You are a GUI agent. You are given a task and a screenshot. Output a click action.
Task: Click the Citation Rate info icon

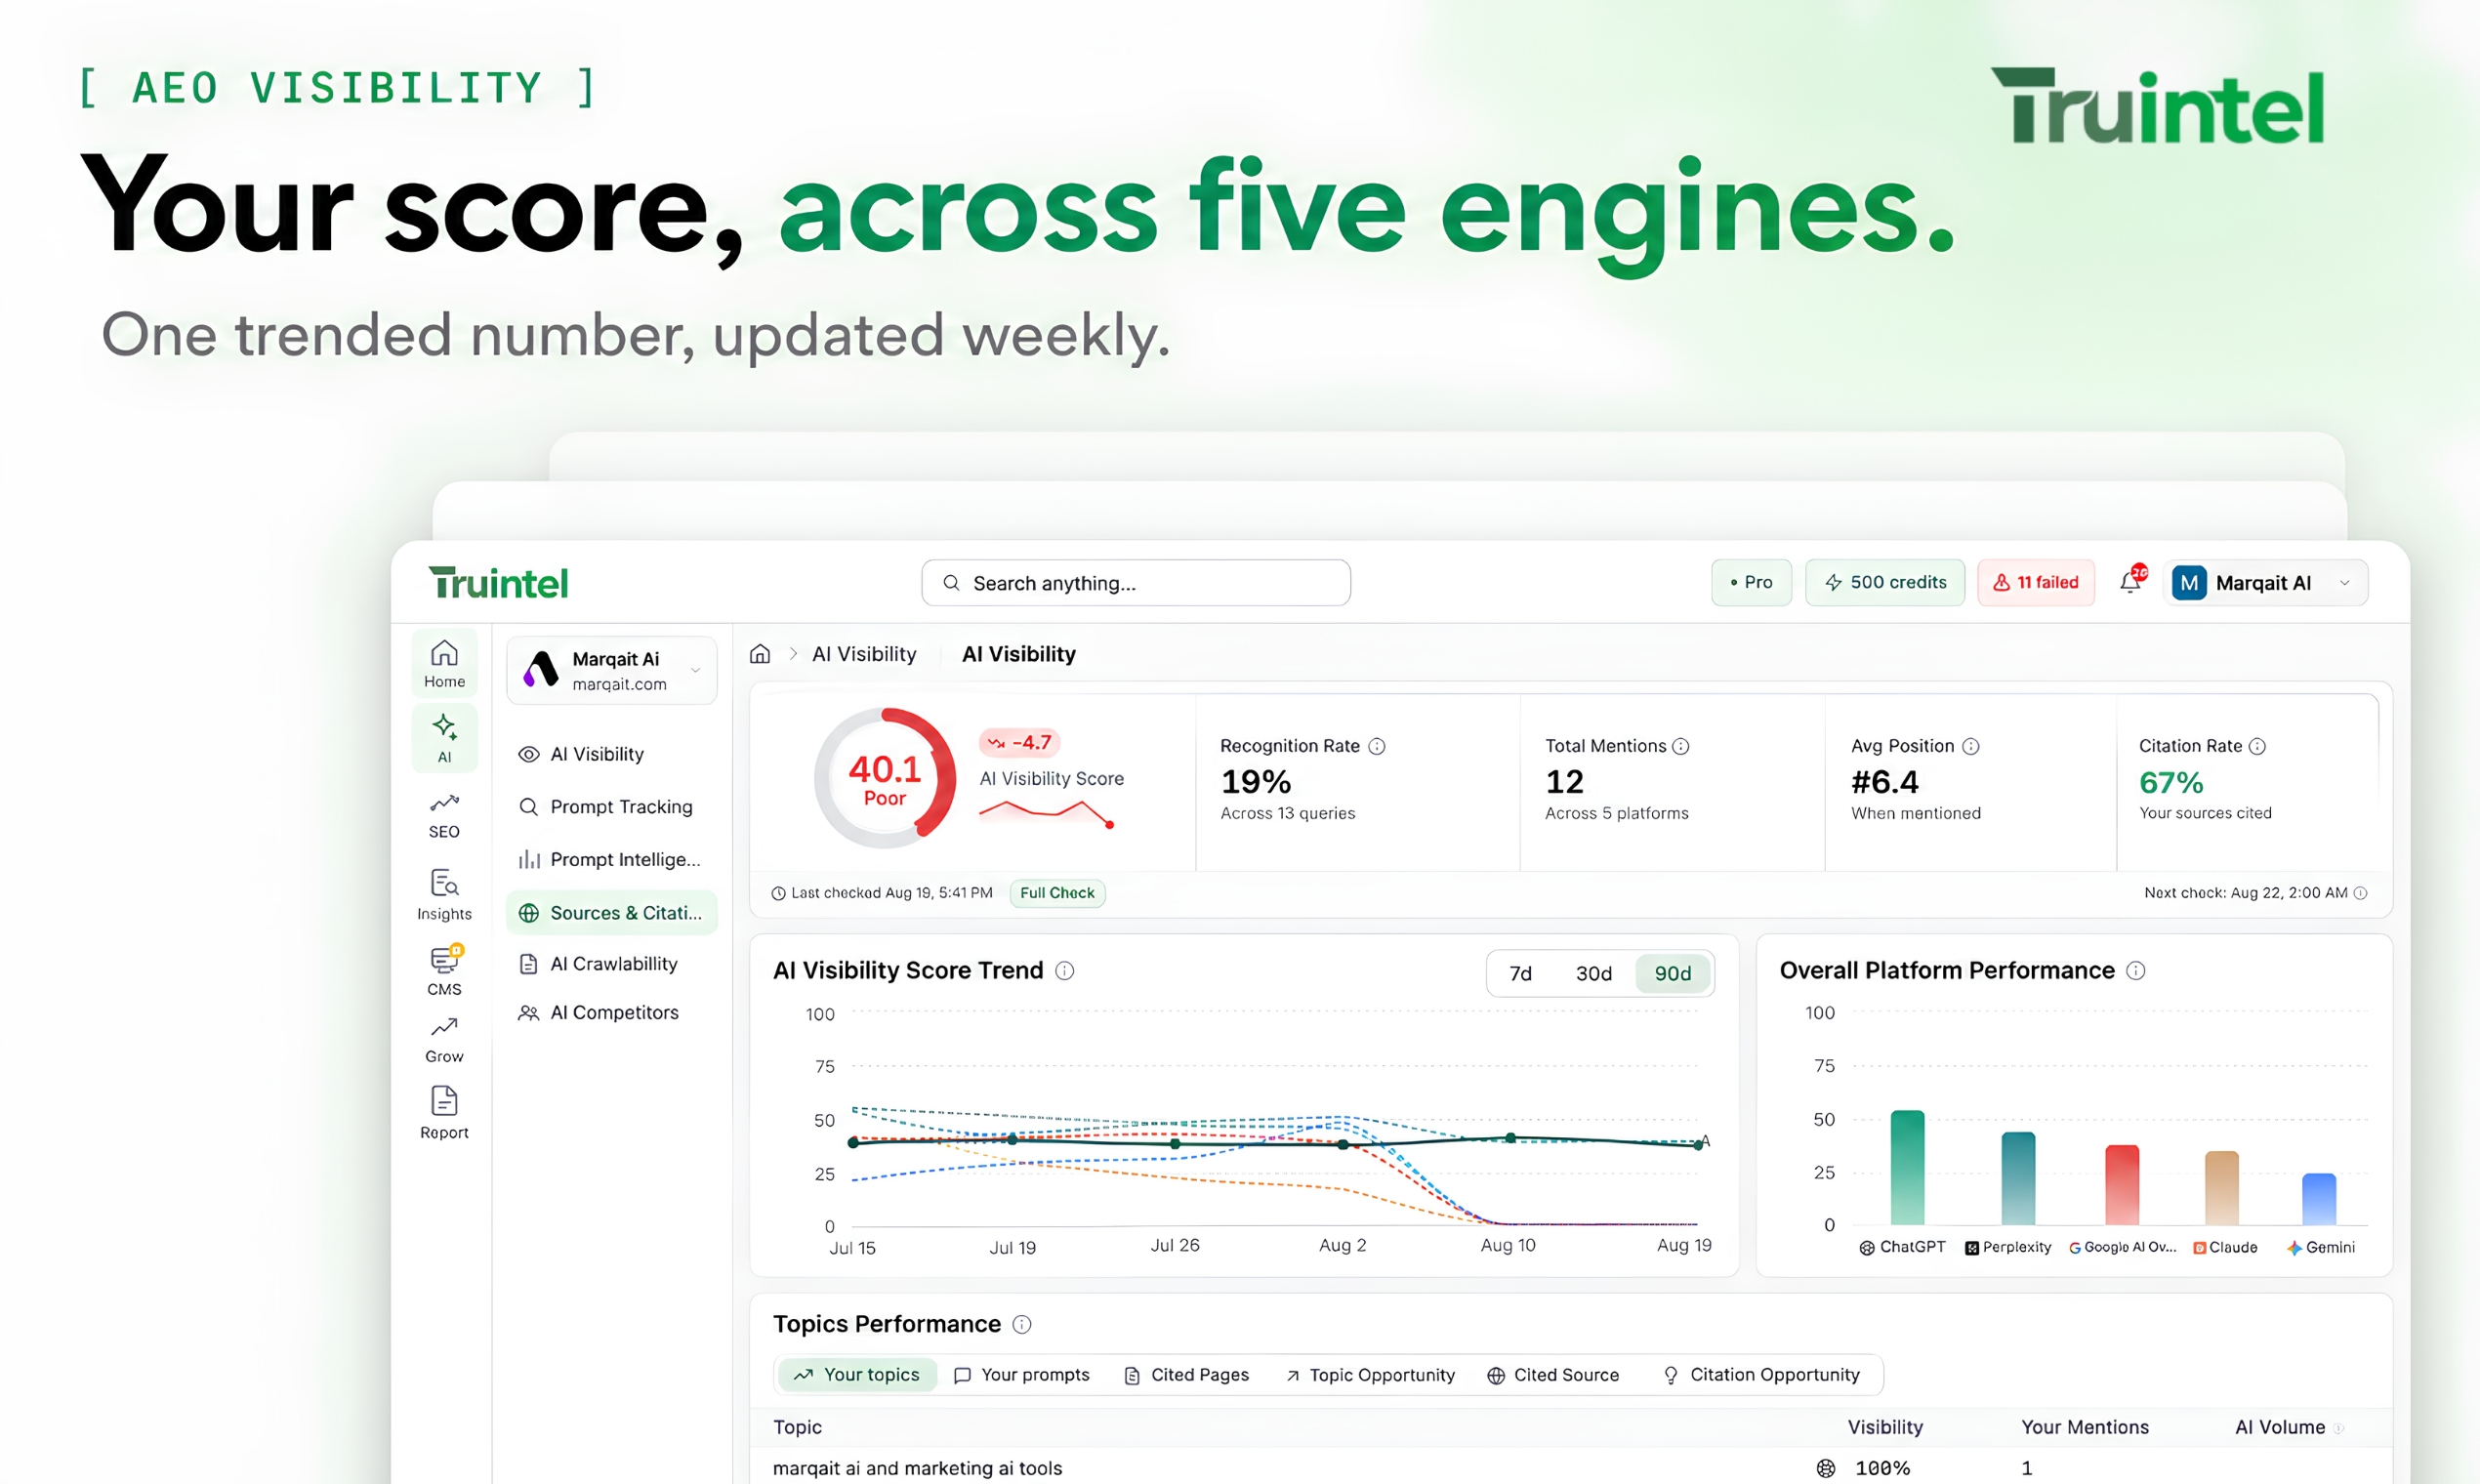coord(2257,746)
